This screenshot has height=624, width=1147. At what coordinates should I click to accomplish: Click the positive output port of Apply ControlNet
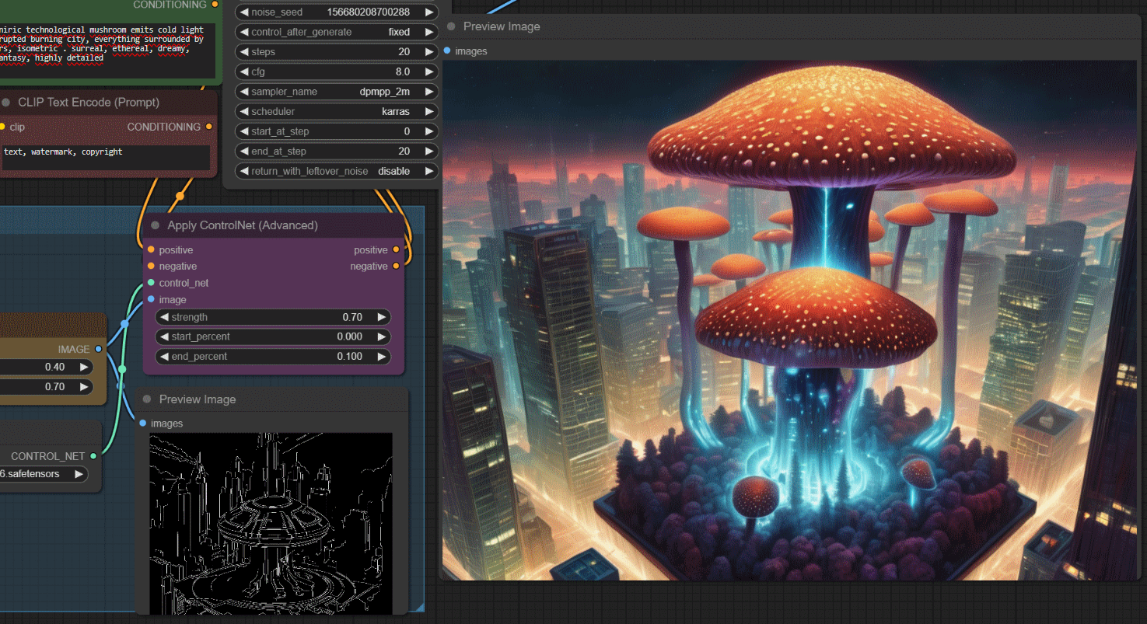pyautogui.click(x=396, y=250)
